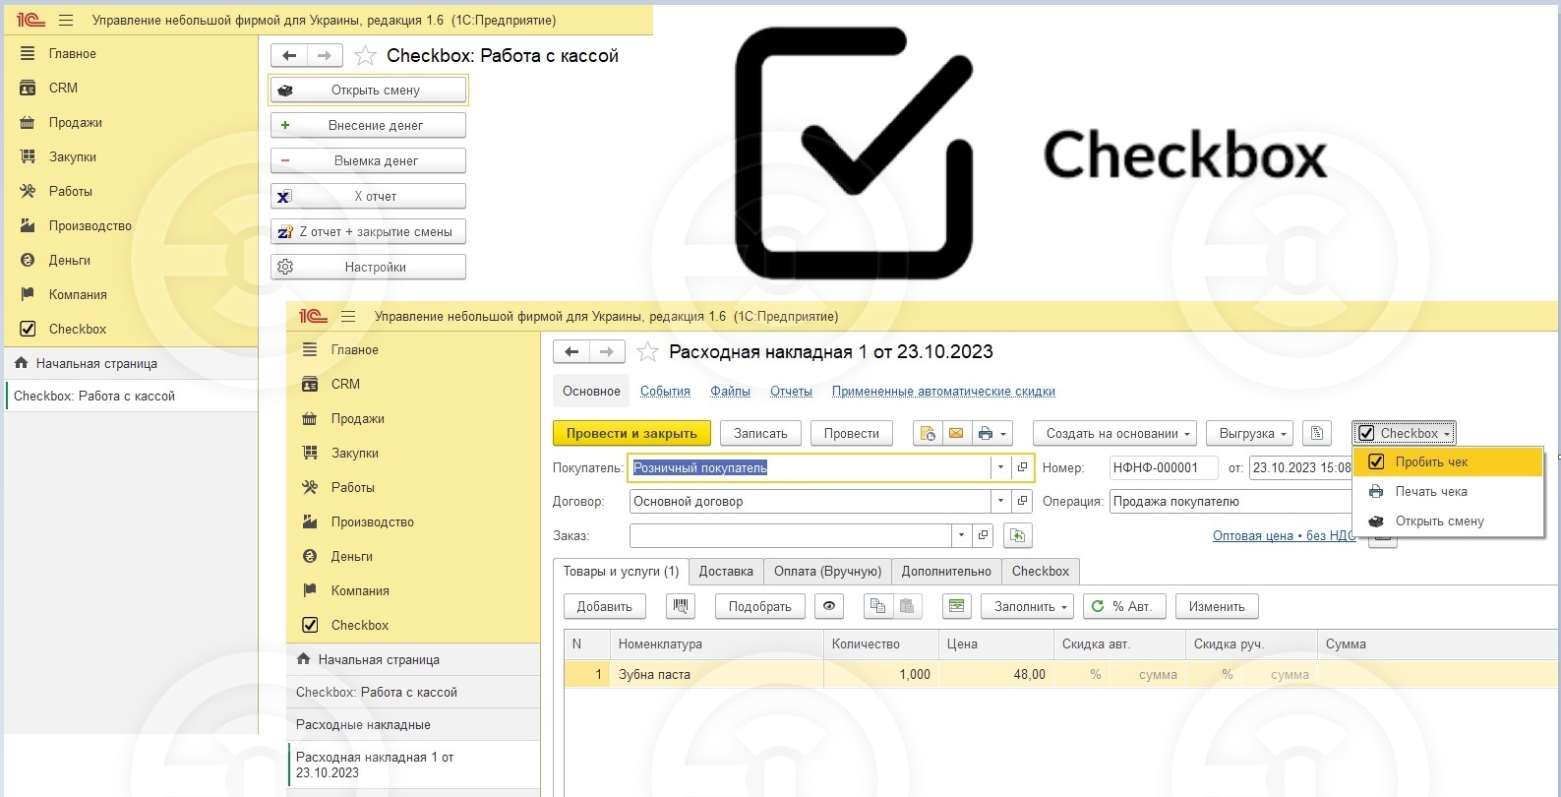
Task: Go forward using arrow in invoice window
Action: (x=607, y=351)
